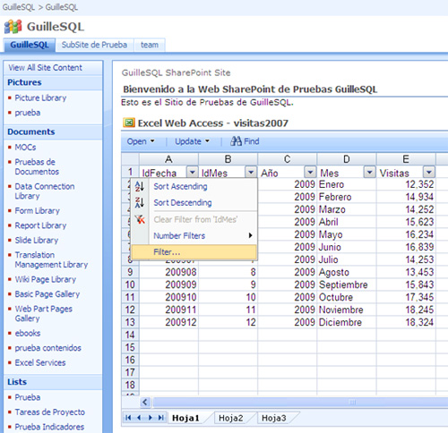
Task: Click the Lists section heading
Action: tap(17, 382)
